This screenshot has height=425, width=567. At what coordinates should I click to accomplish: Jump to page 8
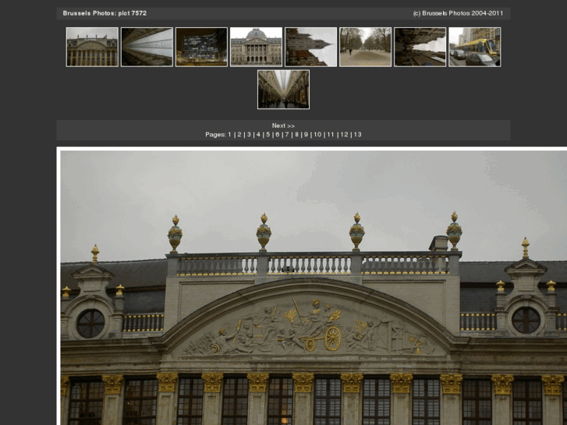point(296,135)
